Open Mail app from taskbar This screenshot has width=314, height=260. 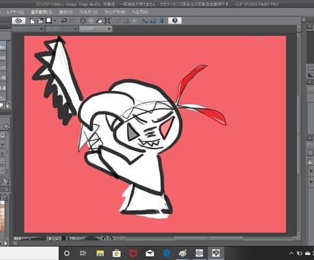click(149, 253)
